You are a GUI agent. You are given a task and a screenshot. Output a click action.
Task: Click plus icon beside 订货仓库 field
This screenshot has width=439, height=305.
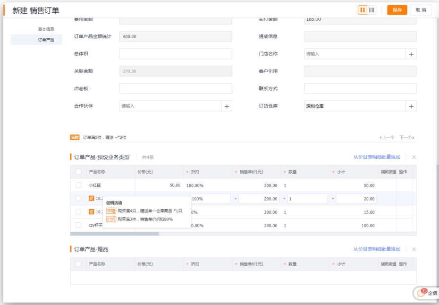(x=411, y=106)
